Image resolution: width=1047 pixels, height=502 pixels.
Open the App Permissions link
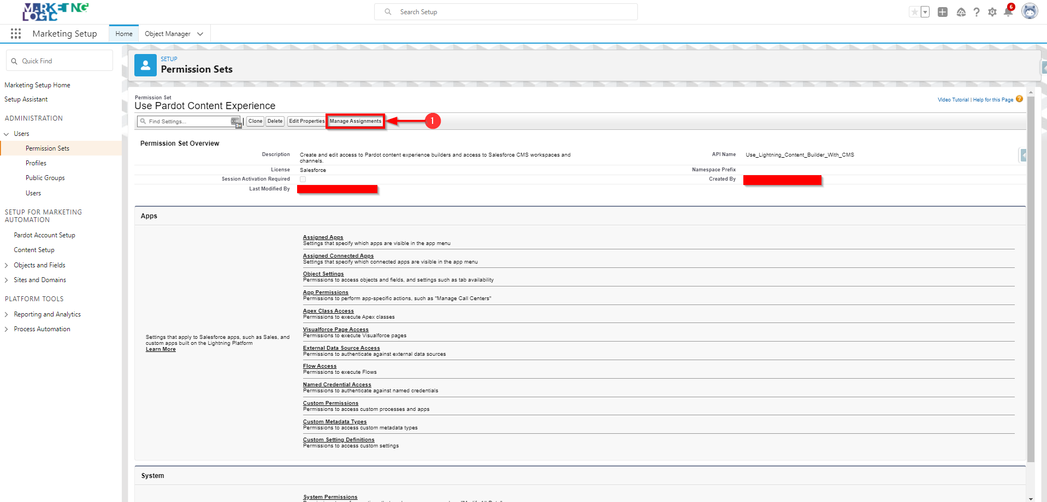pos(326,292)
